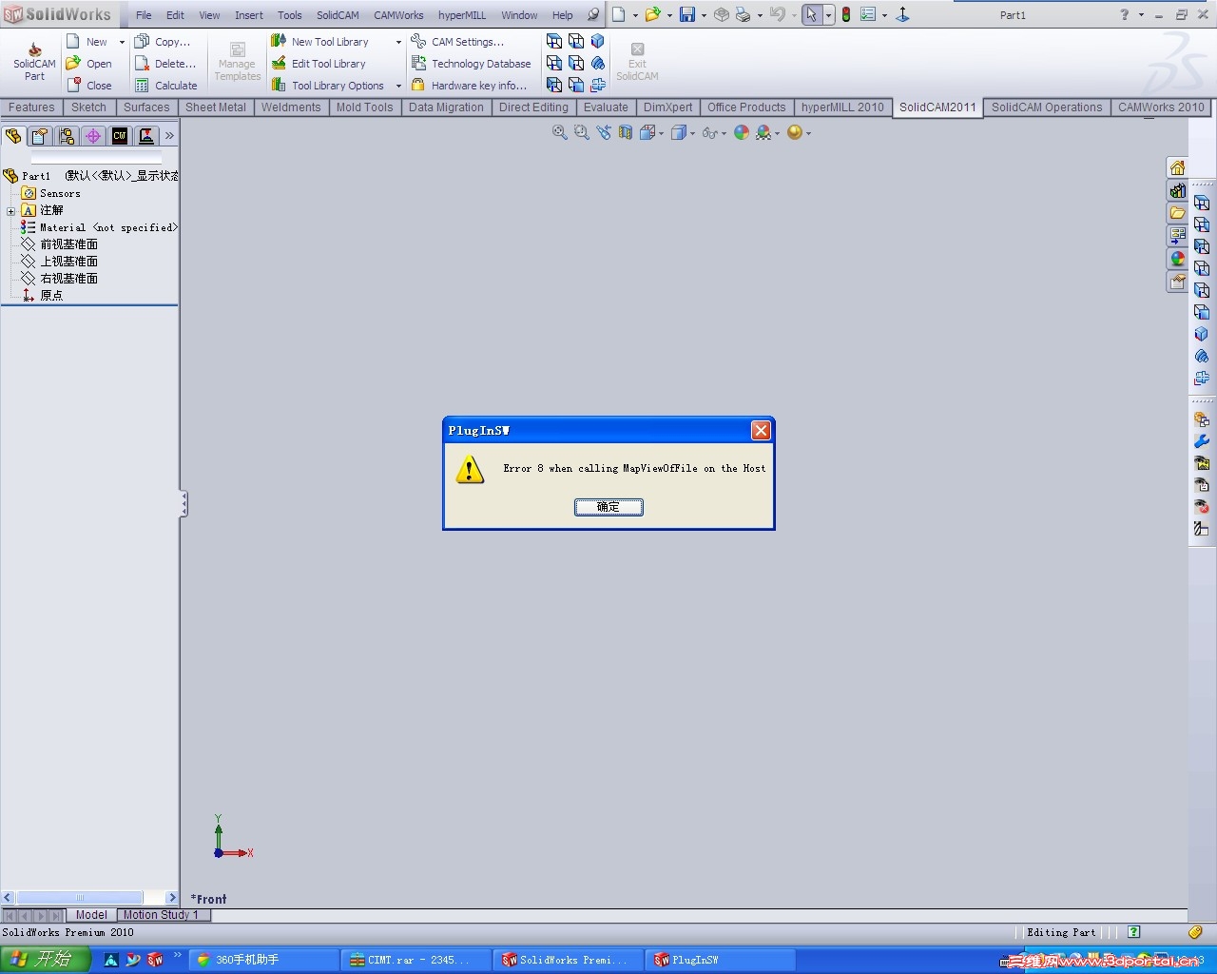1217x974 pixels.
Task: Open the SolidCAM Part command
Action: click(34, 63)
